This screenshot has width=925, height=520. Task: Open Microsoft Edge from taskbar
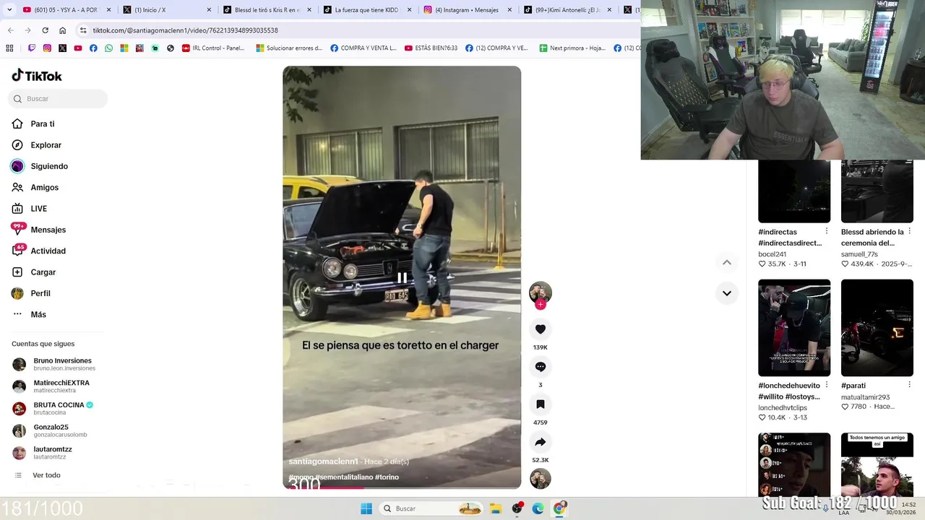538,508
